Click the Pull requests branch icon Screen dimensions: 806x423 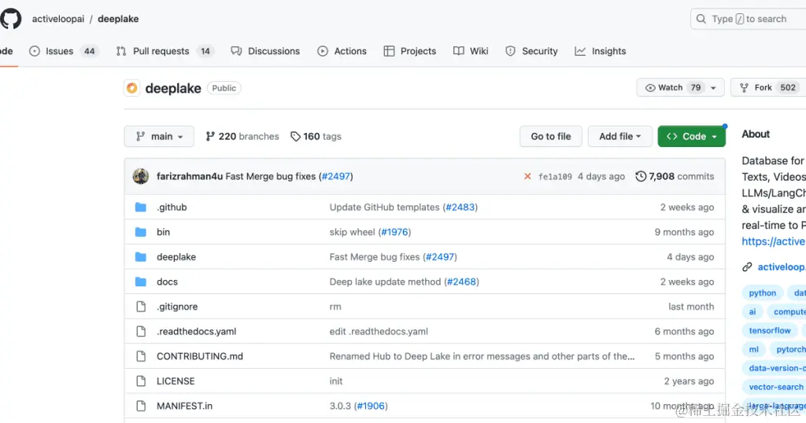pyautogui.click(x=120, y=51)
